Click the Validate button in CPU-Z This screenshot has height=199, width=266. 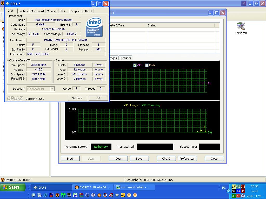tap(77, 98)
